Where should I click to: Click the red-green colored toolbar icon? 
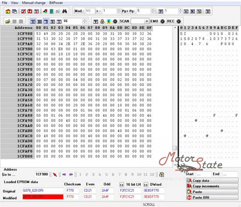(199, 11)
